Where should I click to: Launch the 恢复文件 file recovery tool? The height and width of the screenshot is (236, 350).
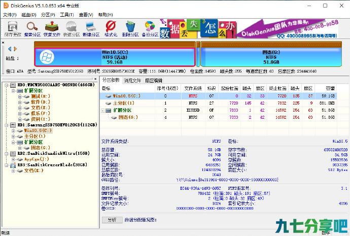pyautogui.click(x=52, y=29)
